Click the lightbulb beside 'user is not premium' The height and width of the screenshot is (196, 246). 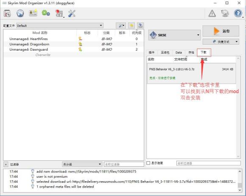pos(33,176)
